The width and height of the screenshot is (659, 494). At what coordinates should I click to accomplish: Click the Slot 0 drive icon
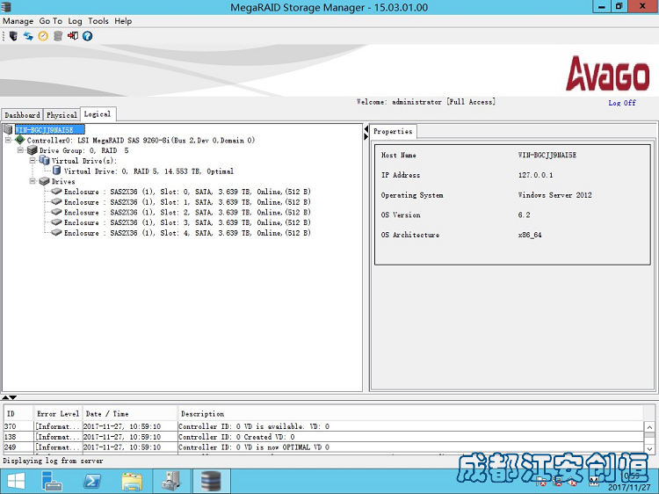[x=56, y=192]
